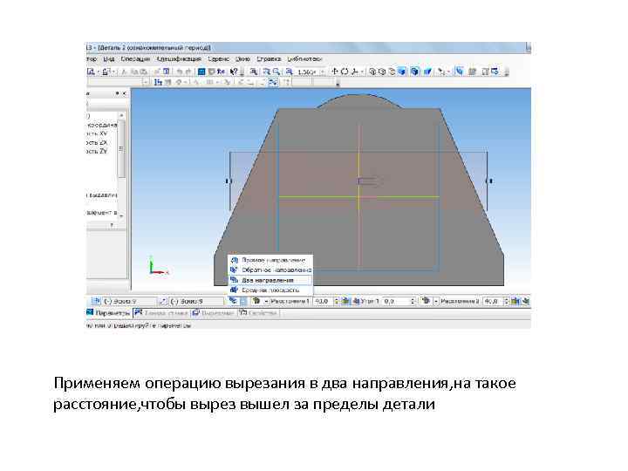Click the first Эскиз:9 field

point(129,301)
